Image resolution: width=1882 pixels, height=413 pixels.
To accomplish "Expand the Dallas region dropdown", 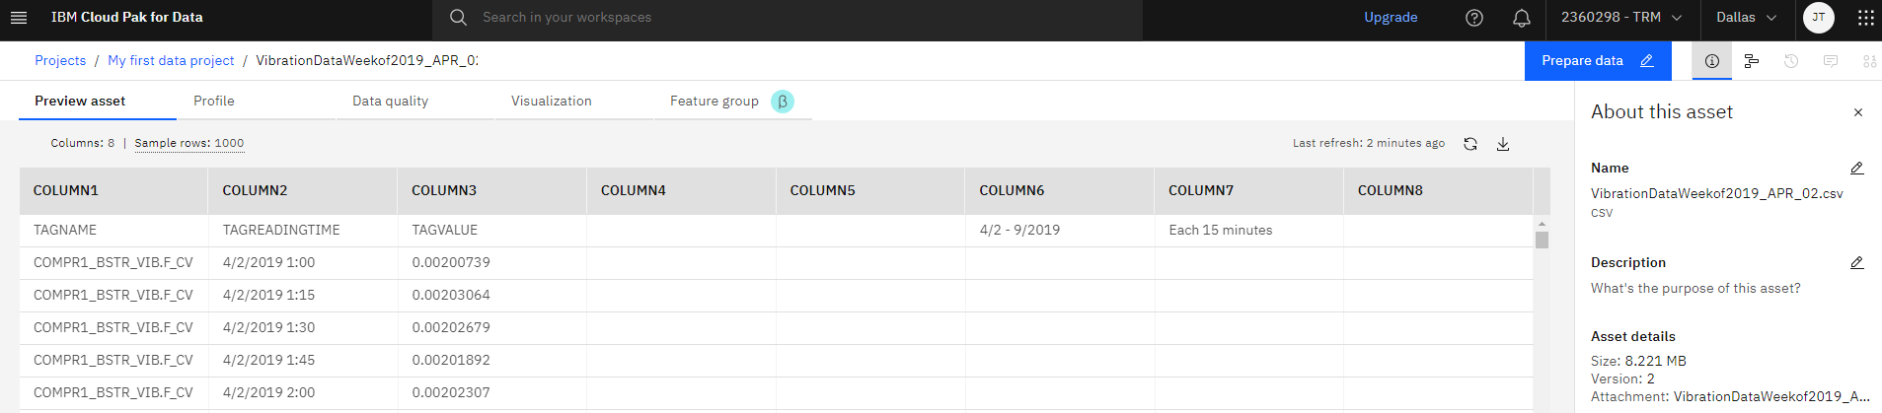I will [1746, 18].
